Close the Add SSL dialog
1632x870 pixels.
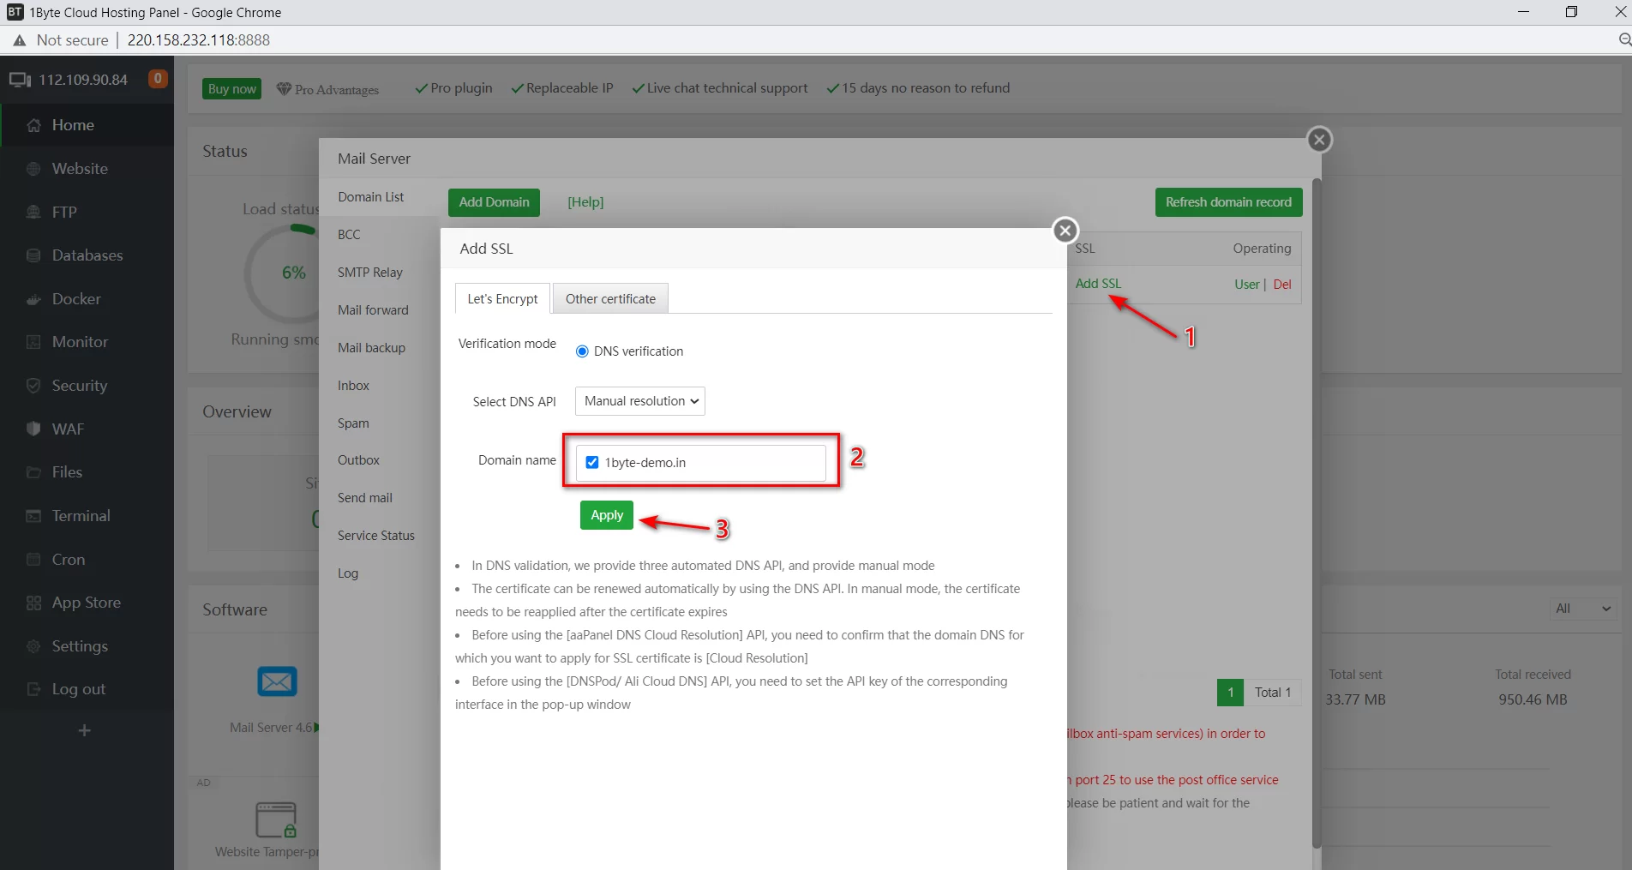pos(1065,231)
